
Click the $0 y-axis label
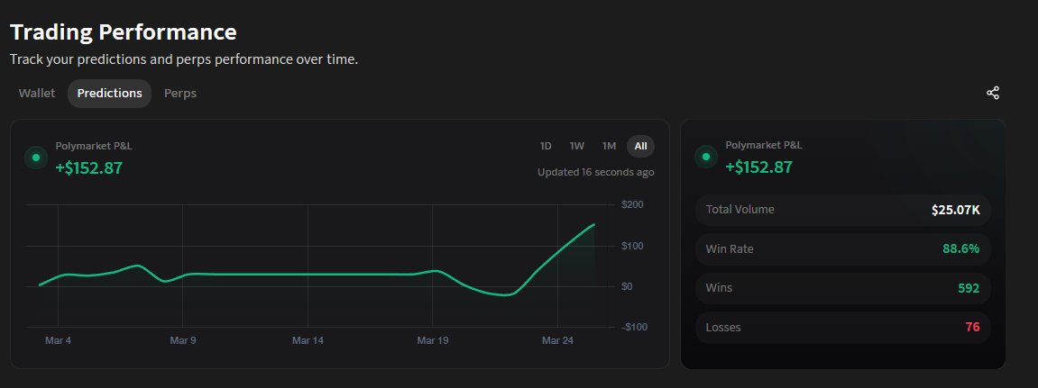click(627, 286)
